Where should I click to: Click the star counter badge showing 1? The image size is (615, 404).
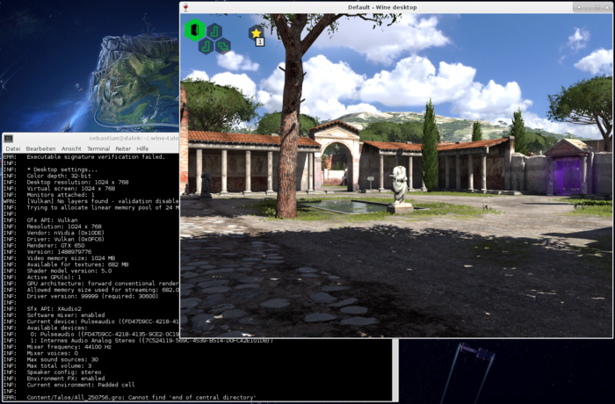click(x=260, y=42)
